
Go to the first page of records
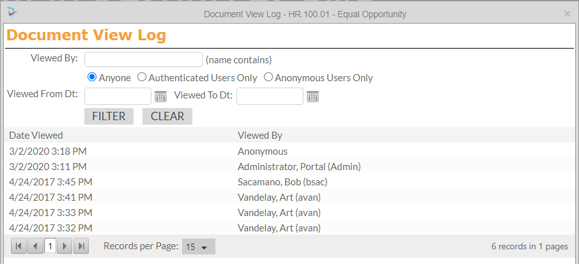19,246
